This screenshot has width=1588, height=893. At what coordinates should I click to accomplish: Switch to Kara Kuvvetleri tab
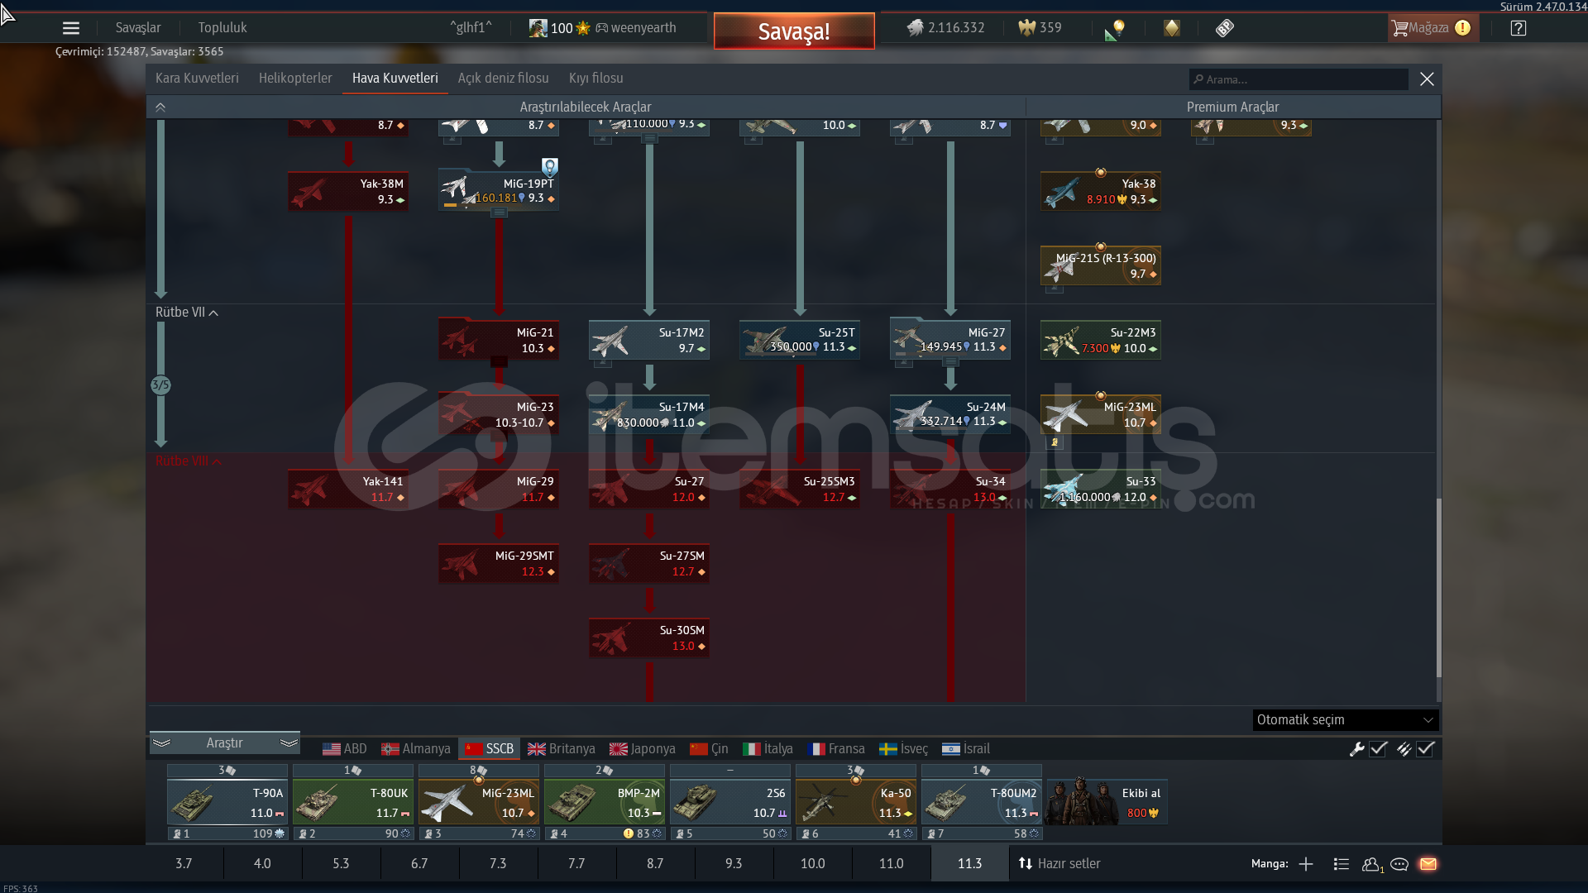197,78
